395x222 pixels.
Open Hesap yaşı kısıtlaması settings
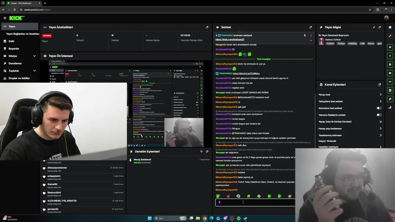coord(350,129)
